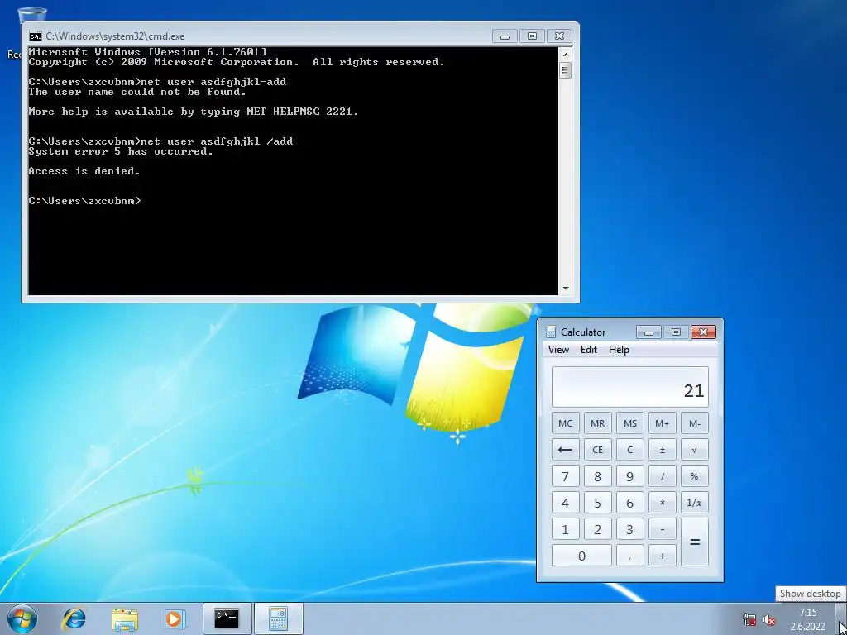Click the CE clear entry button
Screen dimensions: 847x635
[597, 450]
